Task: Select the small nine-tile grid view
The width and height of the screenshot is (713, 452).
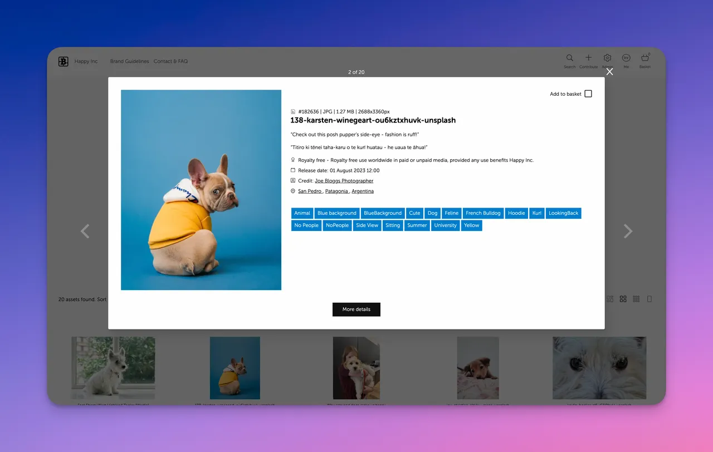Action: click(636, 299)
